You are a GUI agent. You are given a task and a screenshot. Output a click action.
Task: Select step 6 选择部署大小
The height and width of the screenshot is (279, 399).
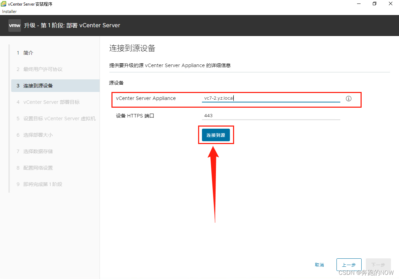click(56, 135)
